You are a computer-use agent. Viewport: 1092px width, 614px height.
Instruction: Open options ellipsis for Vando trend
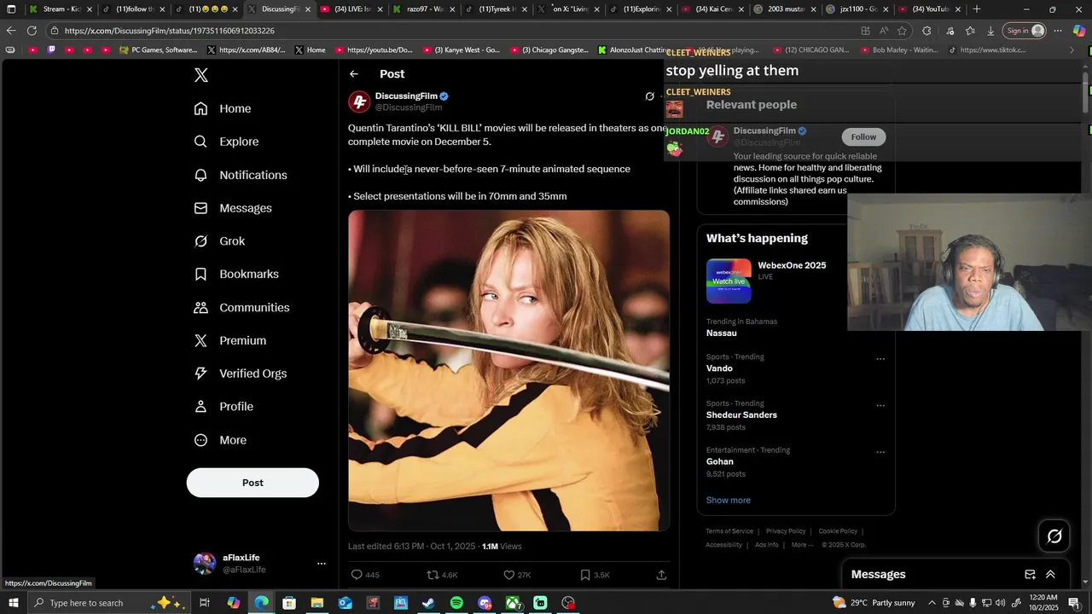click(x=880, y=359)
